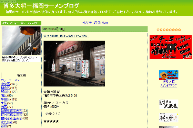The image size is (193, 128).
Task: Click the blog title 博多大将 header
Action: coord(41,6)
